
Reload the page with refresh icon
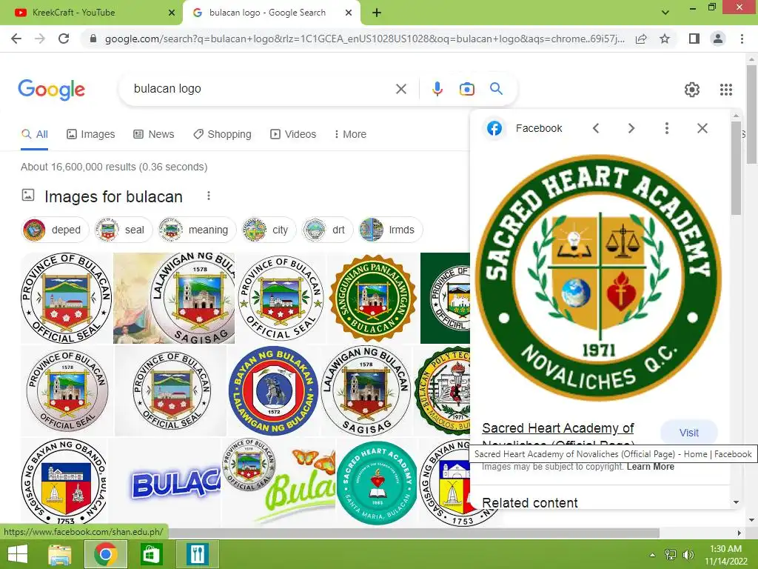click(64, 39)
